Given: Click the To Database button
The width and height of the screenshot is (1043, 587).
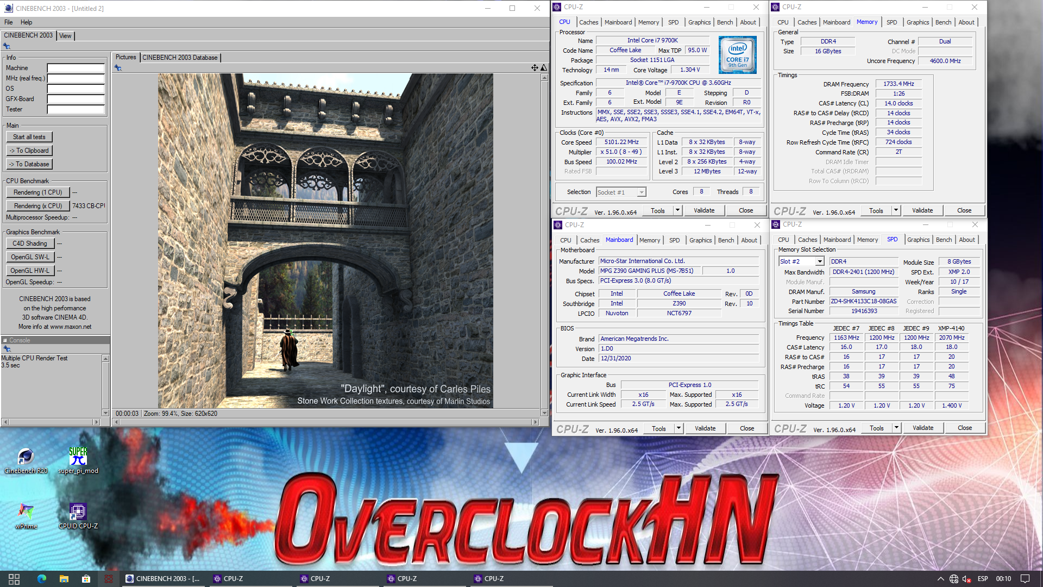Looking at the screenshot, I should coord(29,164).
